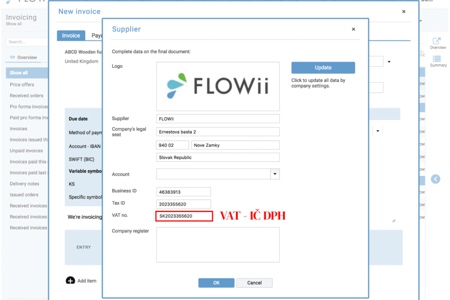Click the FLOWii logo image
This screenshot has height=300, width=450.
click(x=218, y=86)
